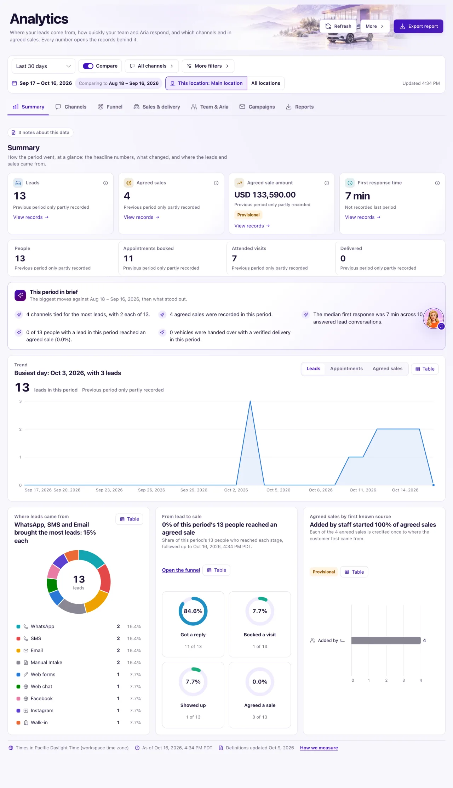Image resolution: width=453 pixels, height=788 pixels.
Task: Click the Agreed sale amount trend icon
Action: 239,183
